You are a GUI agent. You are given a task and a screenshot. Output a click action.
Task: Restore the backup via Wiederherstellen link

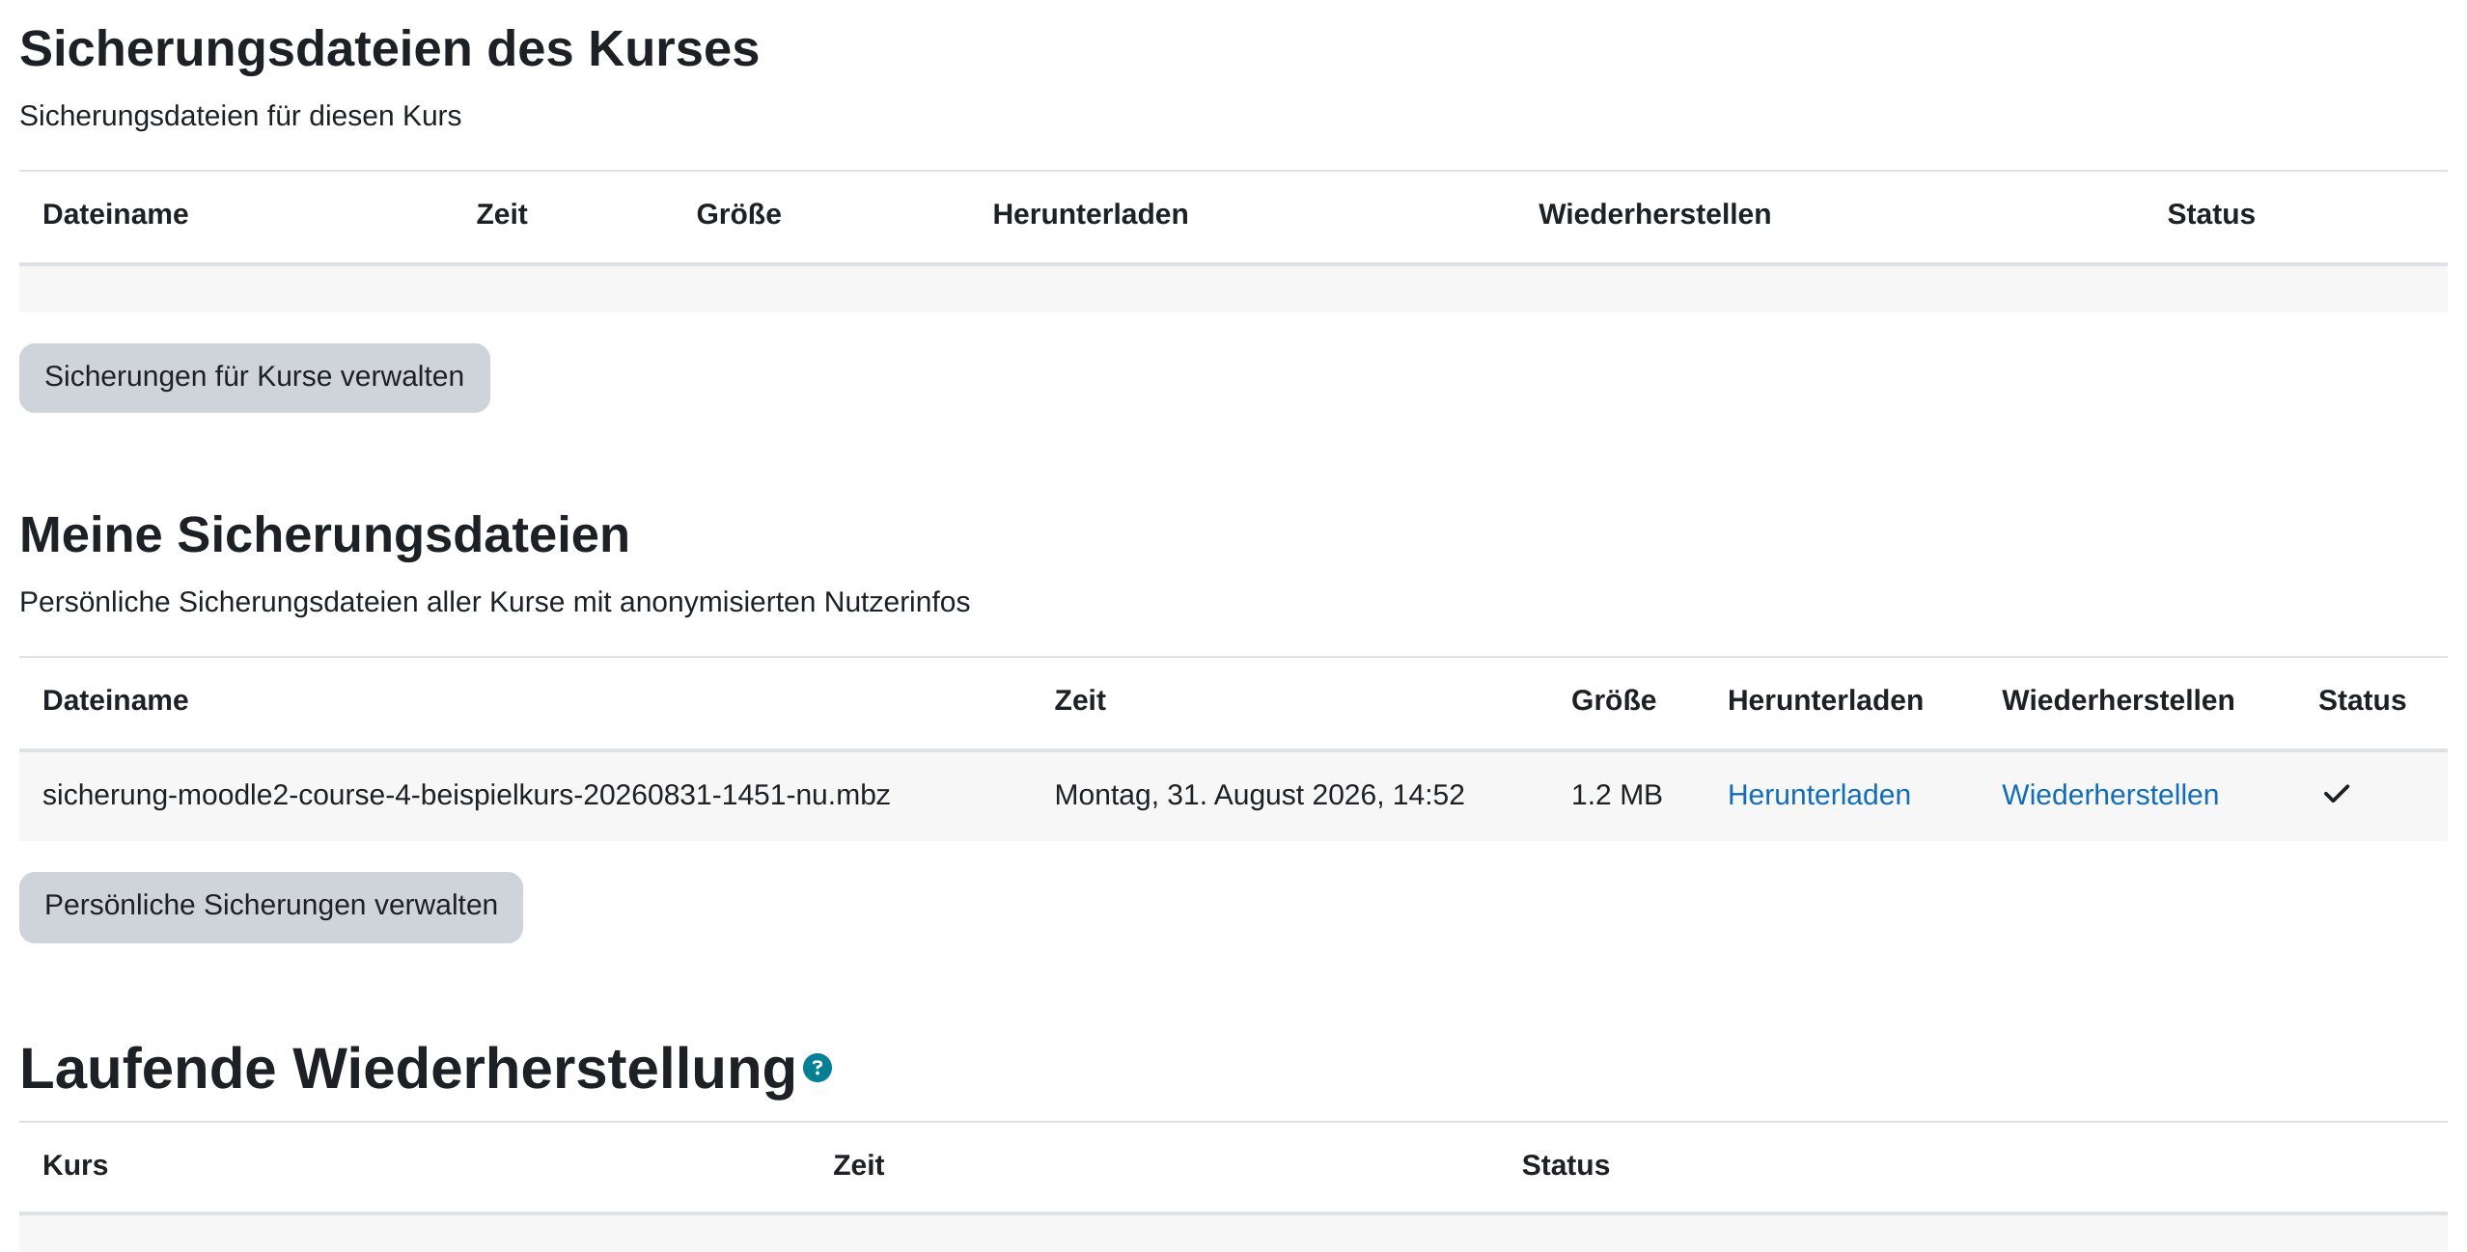click(2110, 794)
